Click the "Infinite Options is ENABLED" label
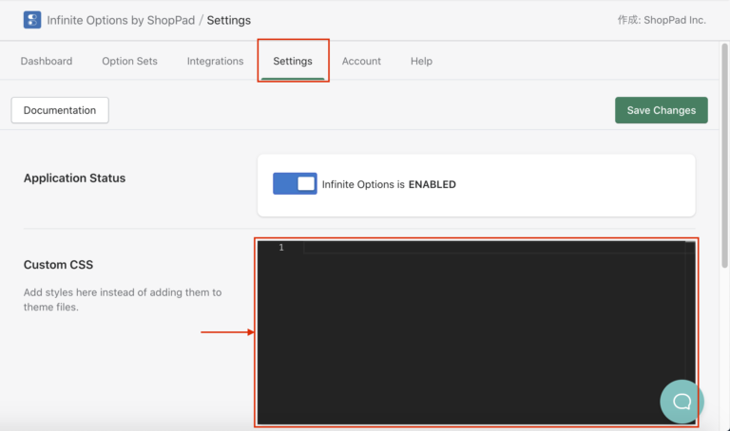Viewport: 730px width, 431px height. click(x=389, y=184)
